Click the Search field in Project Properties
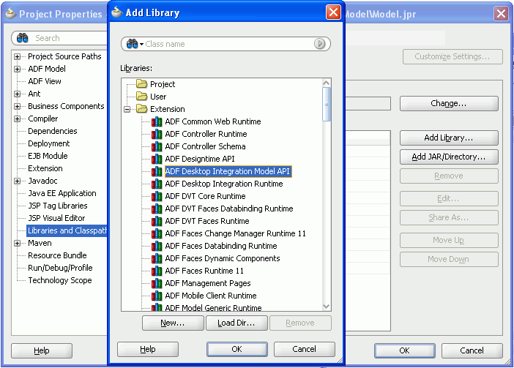This screenshot has height=368, width=514. coord(59,38)
